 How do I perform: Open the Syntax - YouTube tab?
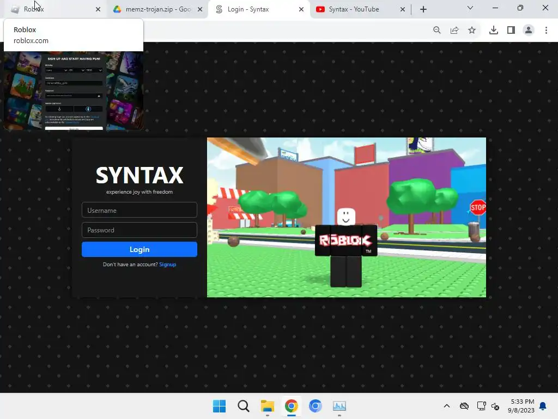tap(360, 9)
